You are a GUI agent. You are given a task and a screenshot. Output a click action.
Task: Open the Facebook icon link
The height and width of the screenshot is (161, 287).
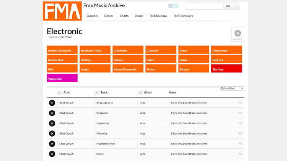point(170,6)
